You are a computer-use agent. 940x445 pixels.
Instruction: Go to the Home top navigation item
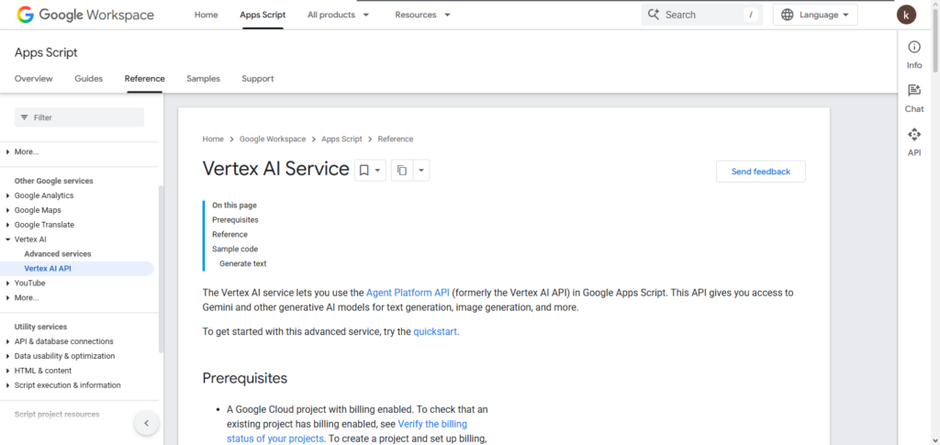coord(207,15)
